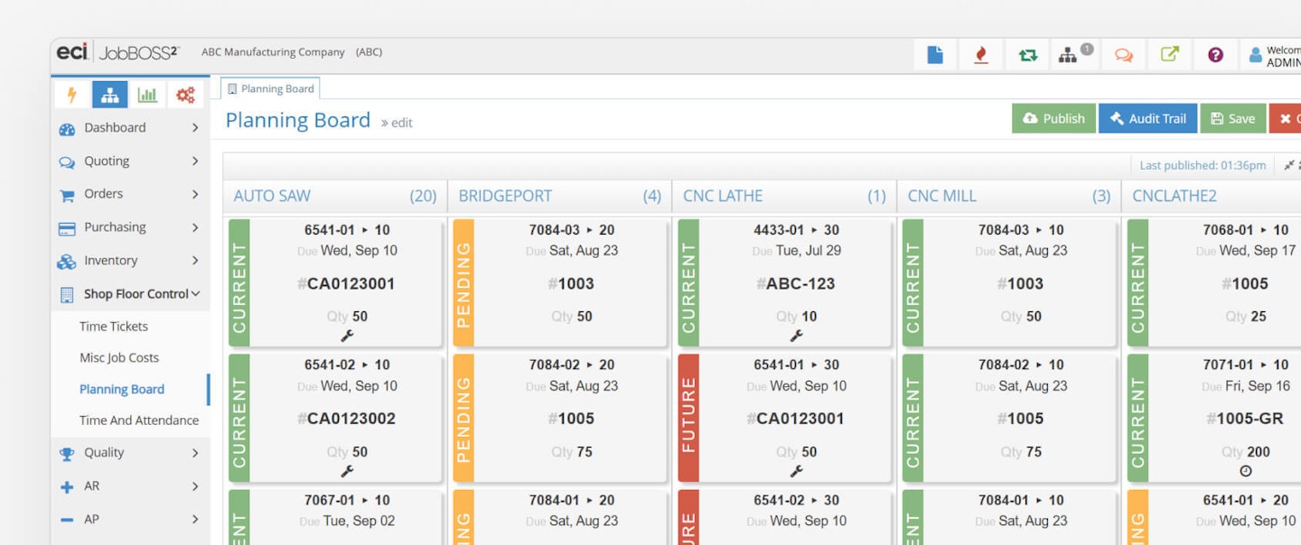
Task: Open the Audit Trail
Action: [x=1148, y=118]
